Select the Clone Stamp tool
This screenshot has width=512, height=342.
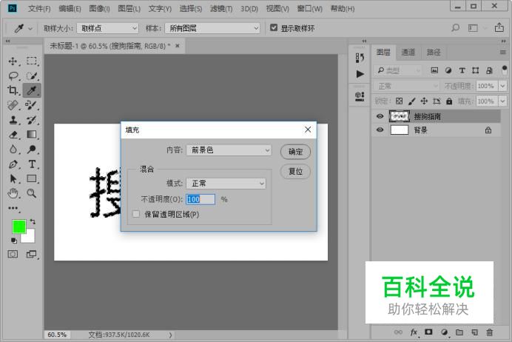tap(13, 120)
